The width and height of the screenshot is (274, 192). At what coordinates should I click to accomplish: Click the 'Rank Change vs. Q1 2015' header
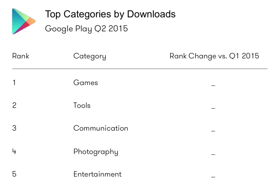coord(214,56)
